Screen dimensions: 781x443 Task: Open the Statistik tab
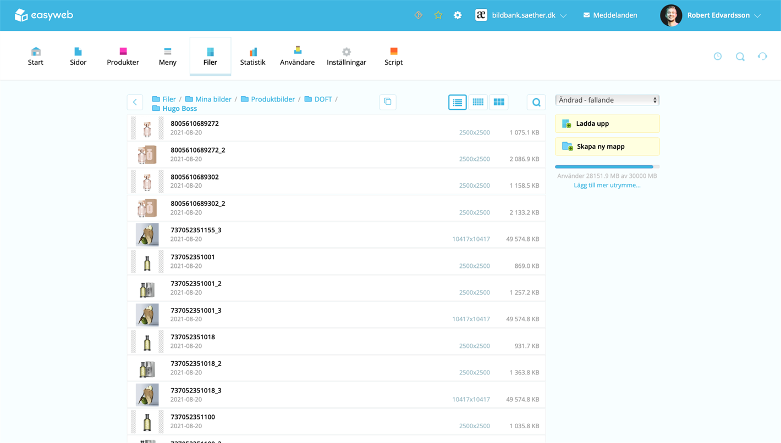pyautogui.click(x=252, y=57)
